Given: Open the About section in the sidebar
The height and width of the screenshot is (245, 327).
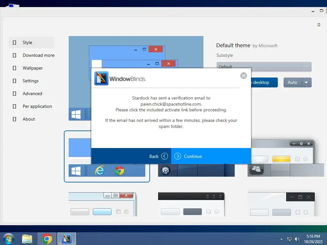Looking at the screenshot, I should pos(32,119).
